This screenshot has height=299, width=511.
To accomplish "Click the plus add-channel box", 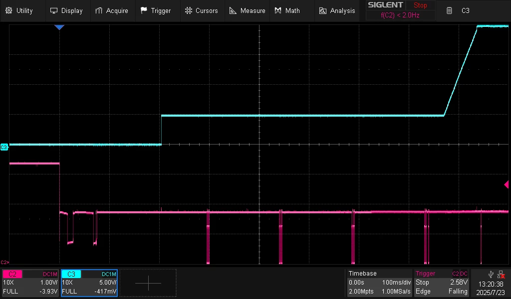I will tap(148, 283).
